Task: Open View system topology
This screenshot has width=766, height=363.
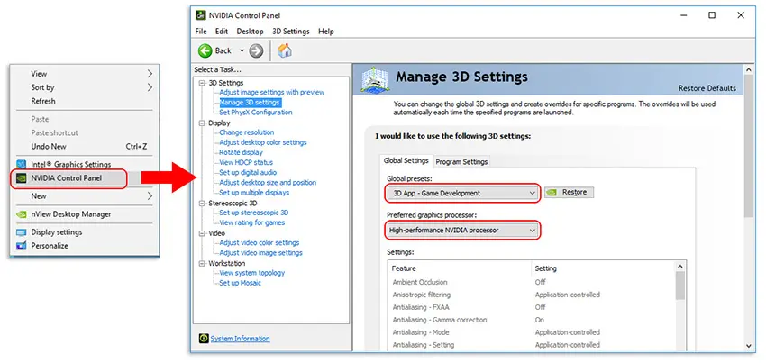Action: pos(251,273)
